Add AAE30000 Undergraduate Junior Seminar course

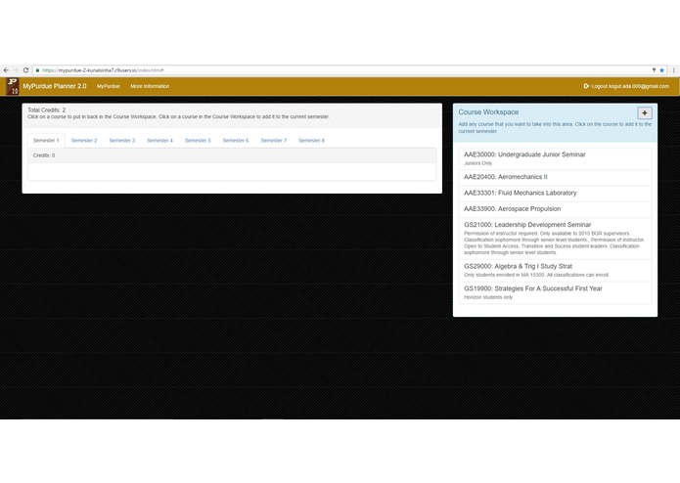pyautogui.click(x=555, y=158)
